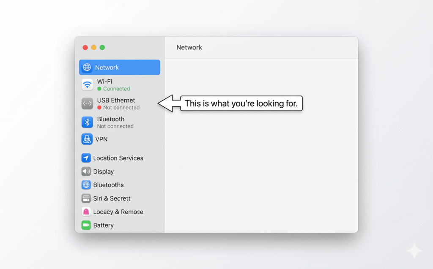Click the Network globe icon in sidebar
433x269 pixels.
pos(87,67)
